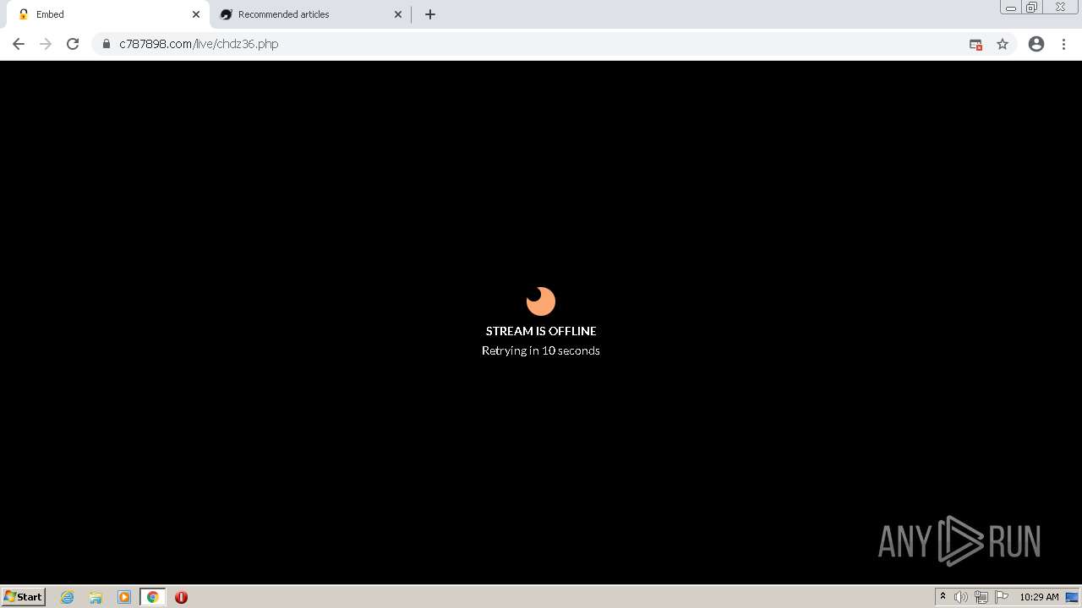Click the forward navigation arrow
The height and width of the screenshot is (608, 1082).
46,44
